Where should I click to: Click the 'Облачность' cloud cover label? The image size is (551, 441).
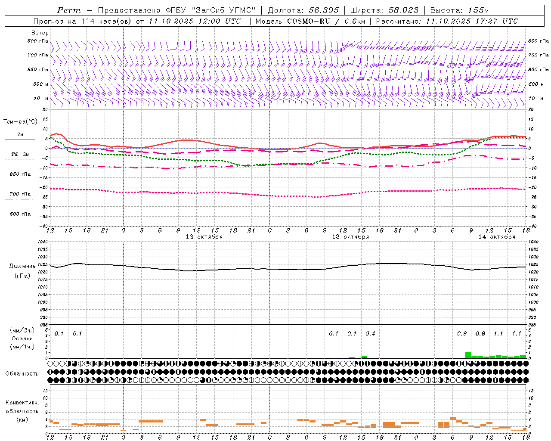point(22,373)
